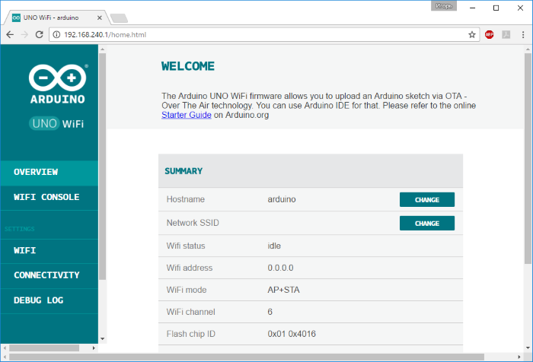The image size is (533, 362).
Task: Click CHANGE button for Hostname
Action: pos(427,200)
